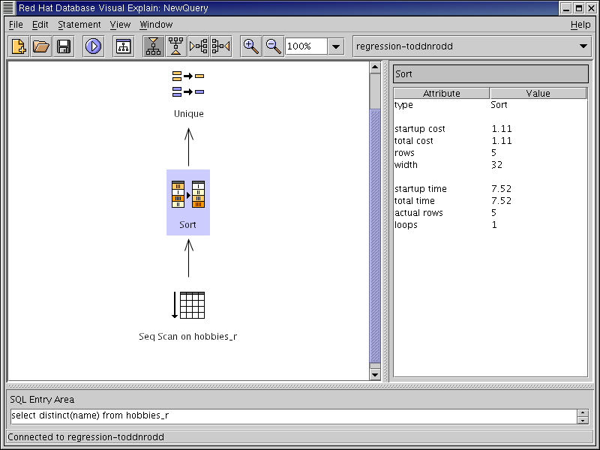Click the 'Sort' node label in plan

(188, 224)
